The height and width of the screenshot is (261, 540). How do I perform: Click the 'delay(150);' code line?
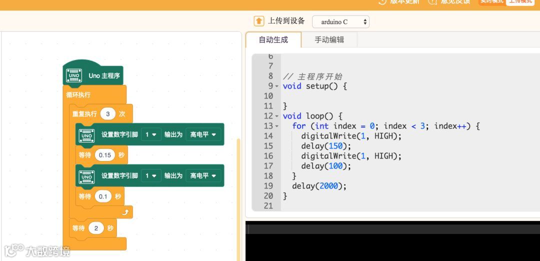[x=326, y=146]
